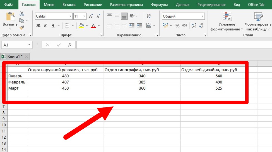Switch to the Рисование ribbon tab

[x=93, y=5]
